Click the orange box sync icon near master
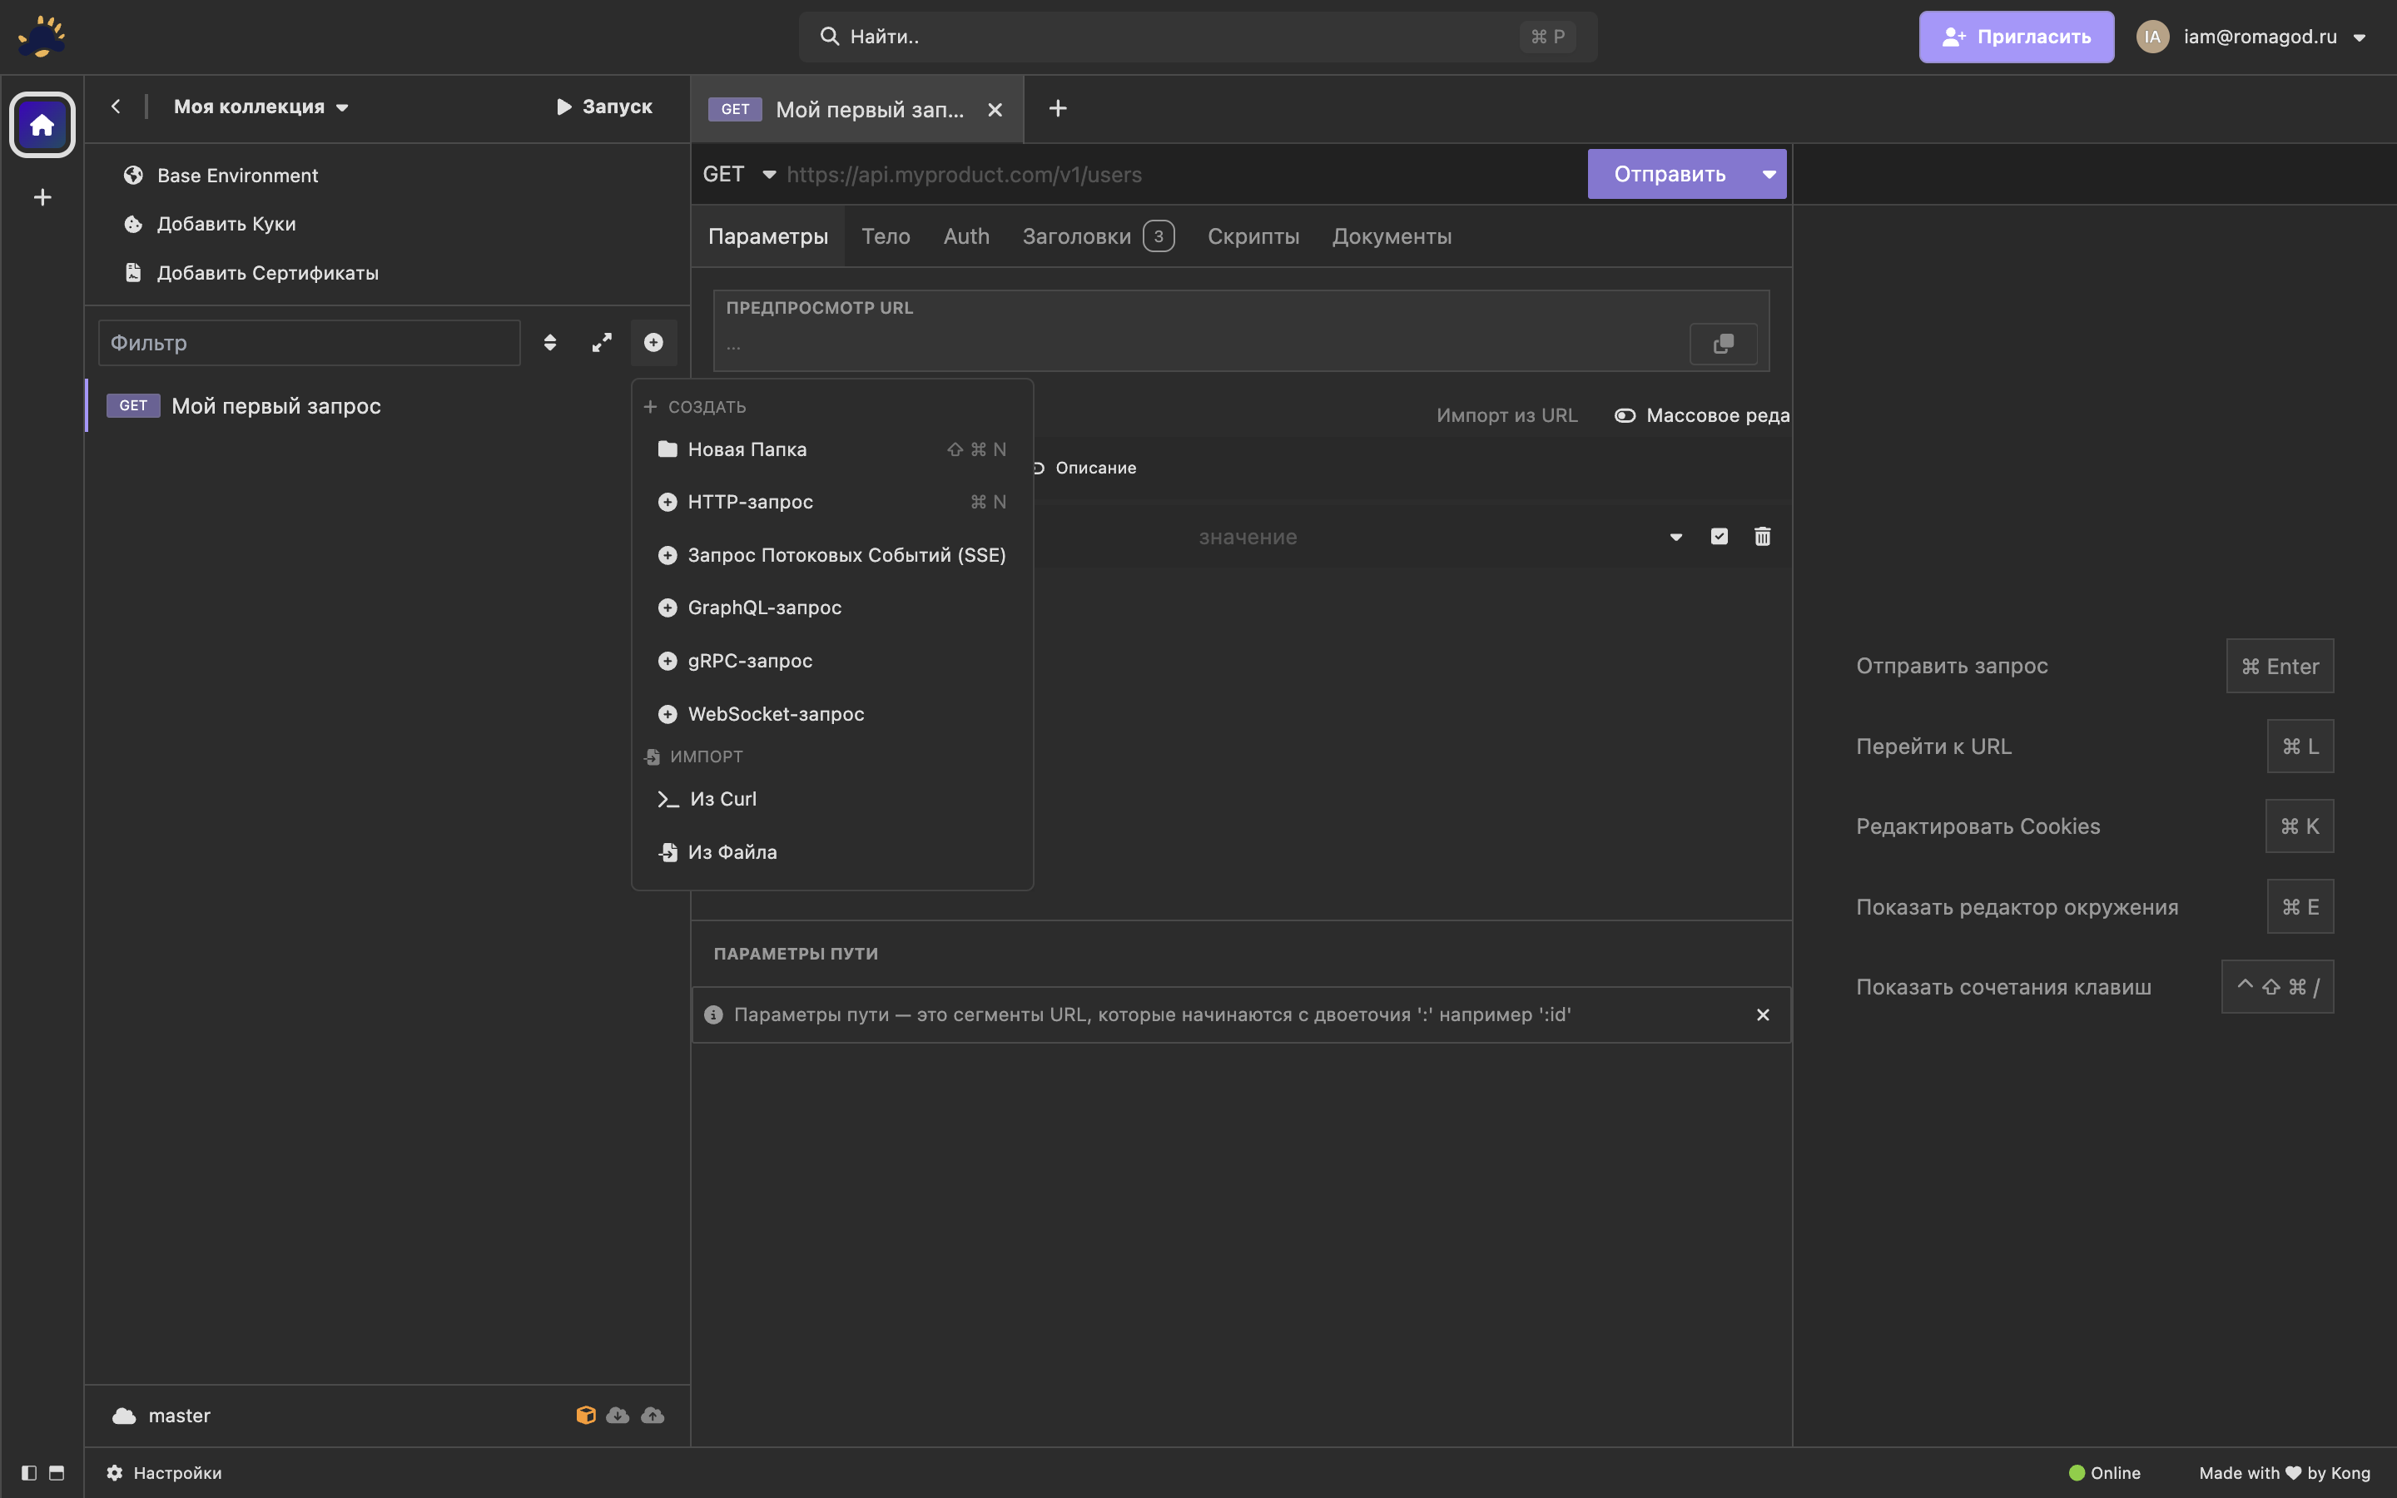This screenshot has width=2397, height=1498. coord(585,1415)
